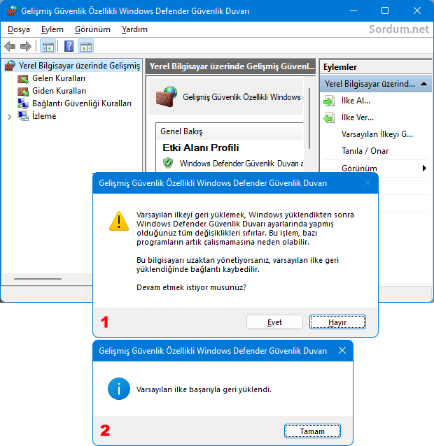This screenshot has width=434, height=446.
Task: Click the center pane title header bar
Action: pos(230,66)
